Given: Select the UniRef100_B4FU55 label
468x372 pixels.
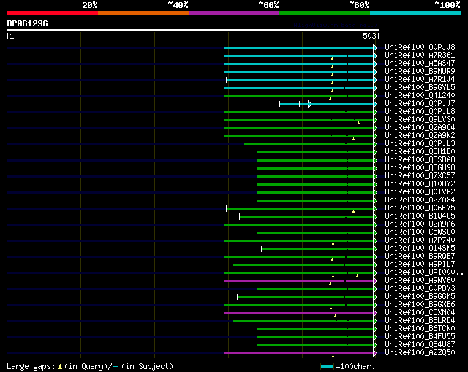Looking at the screenshot, I should coord(420,337).
